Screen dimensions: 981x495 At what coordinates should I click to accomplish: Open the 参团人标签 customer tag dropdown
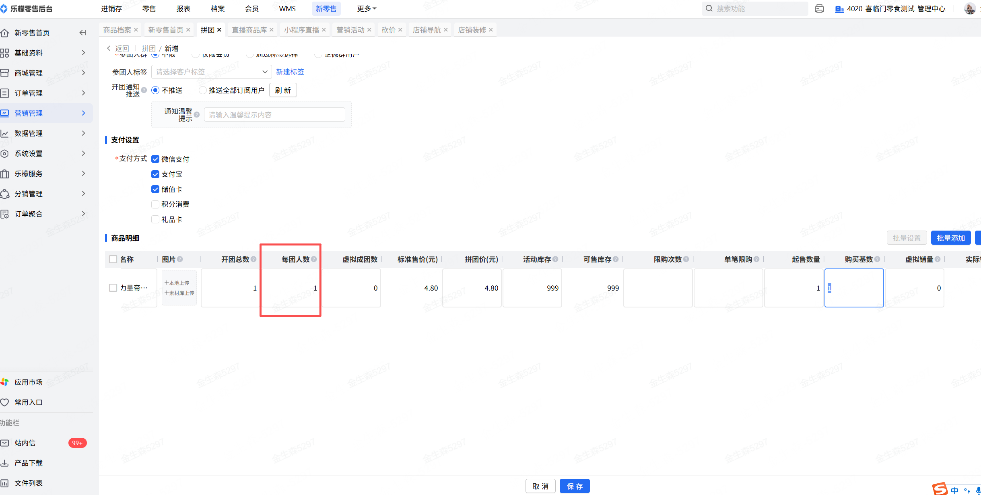click(x=211, y=72)
